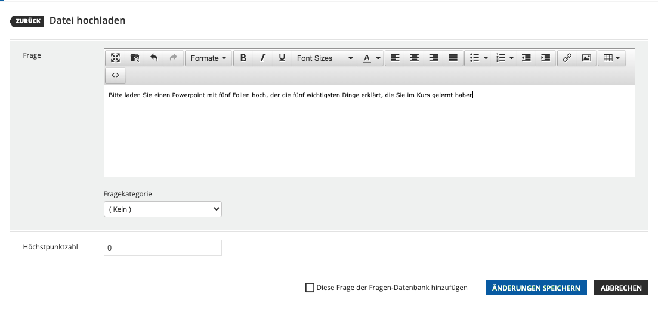658x330 pixels.
Task: Enable adding question to Fragen-Datenbank
Action: coord(310,288)
